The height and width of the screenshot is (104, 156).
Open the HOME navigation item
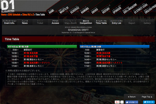click(52, 11)
